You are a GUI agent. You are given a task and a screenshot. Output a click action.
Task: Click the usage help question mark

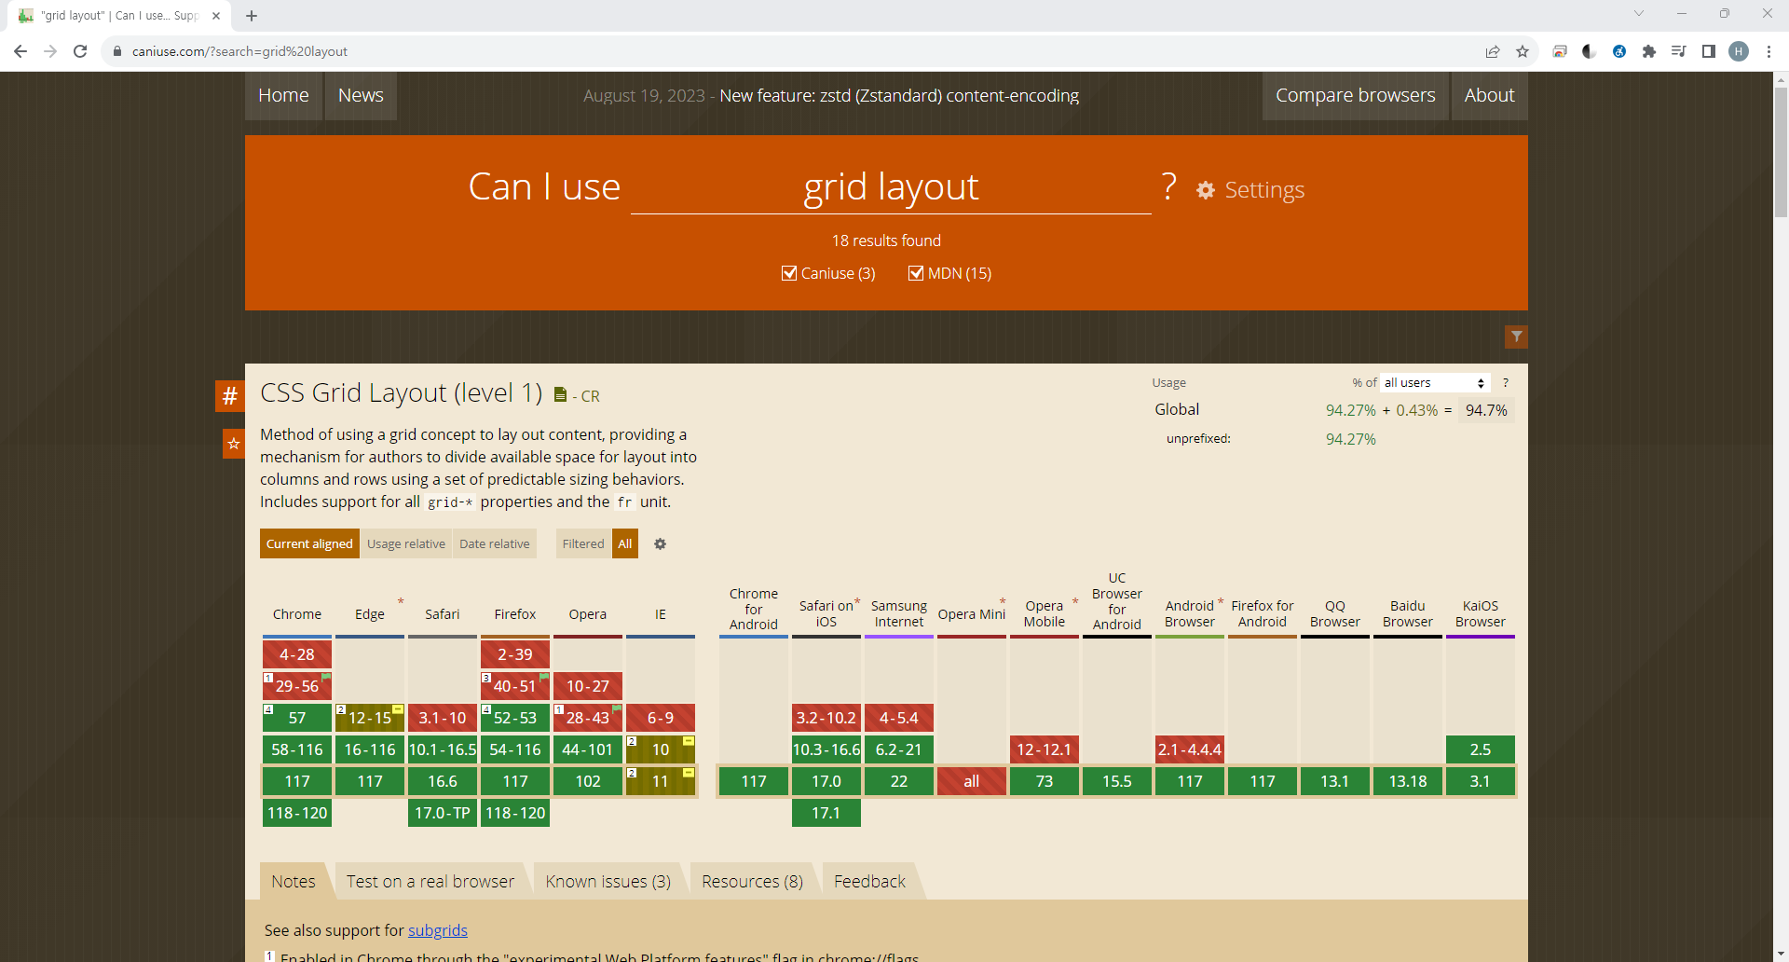1505,382
